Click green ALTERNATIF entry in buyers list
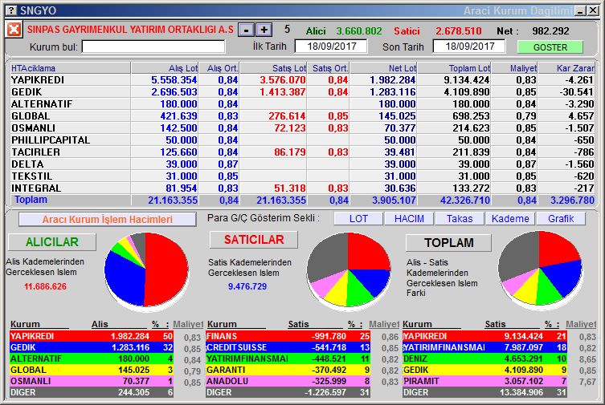This screenshot has width=605, height=405. (x=92, y=358)
